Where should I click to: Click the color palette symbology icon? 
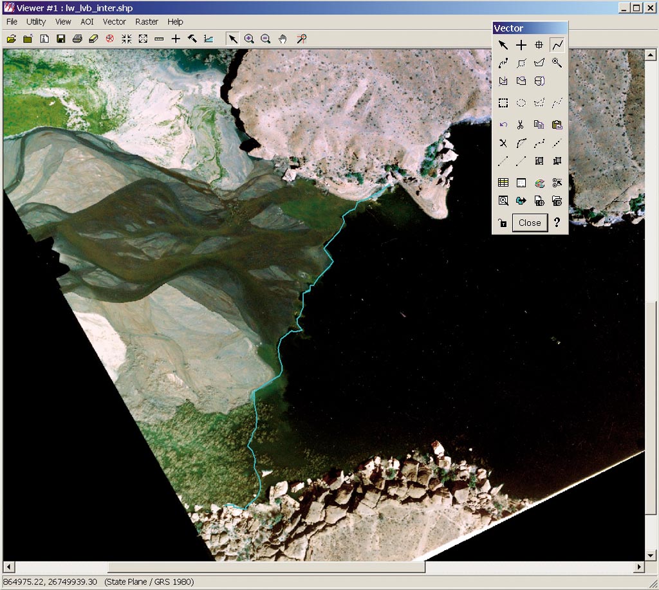(x=539, y=183)
